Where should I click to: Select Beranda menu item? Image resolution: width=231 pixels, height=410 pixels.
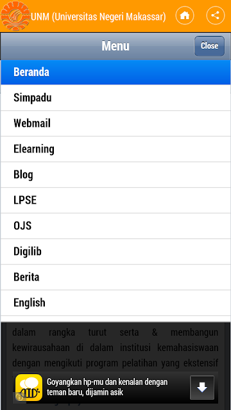click(116, 72)
